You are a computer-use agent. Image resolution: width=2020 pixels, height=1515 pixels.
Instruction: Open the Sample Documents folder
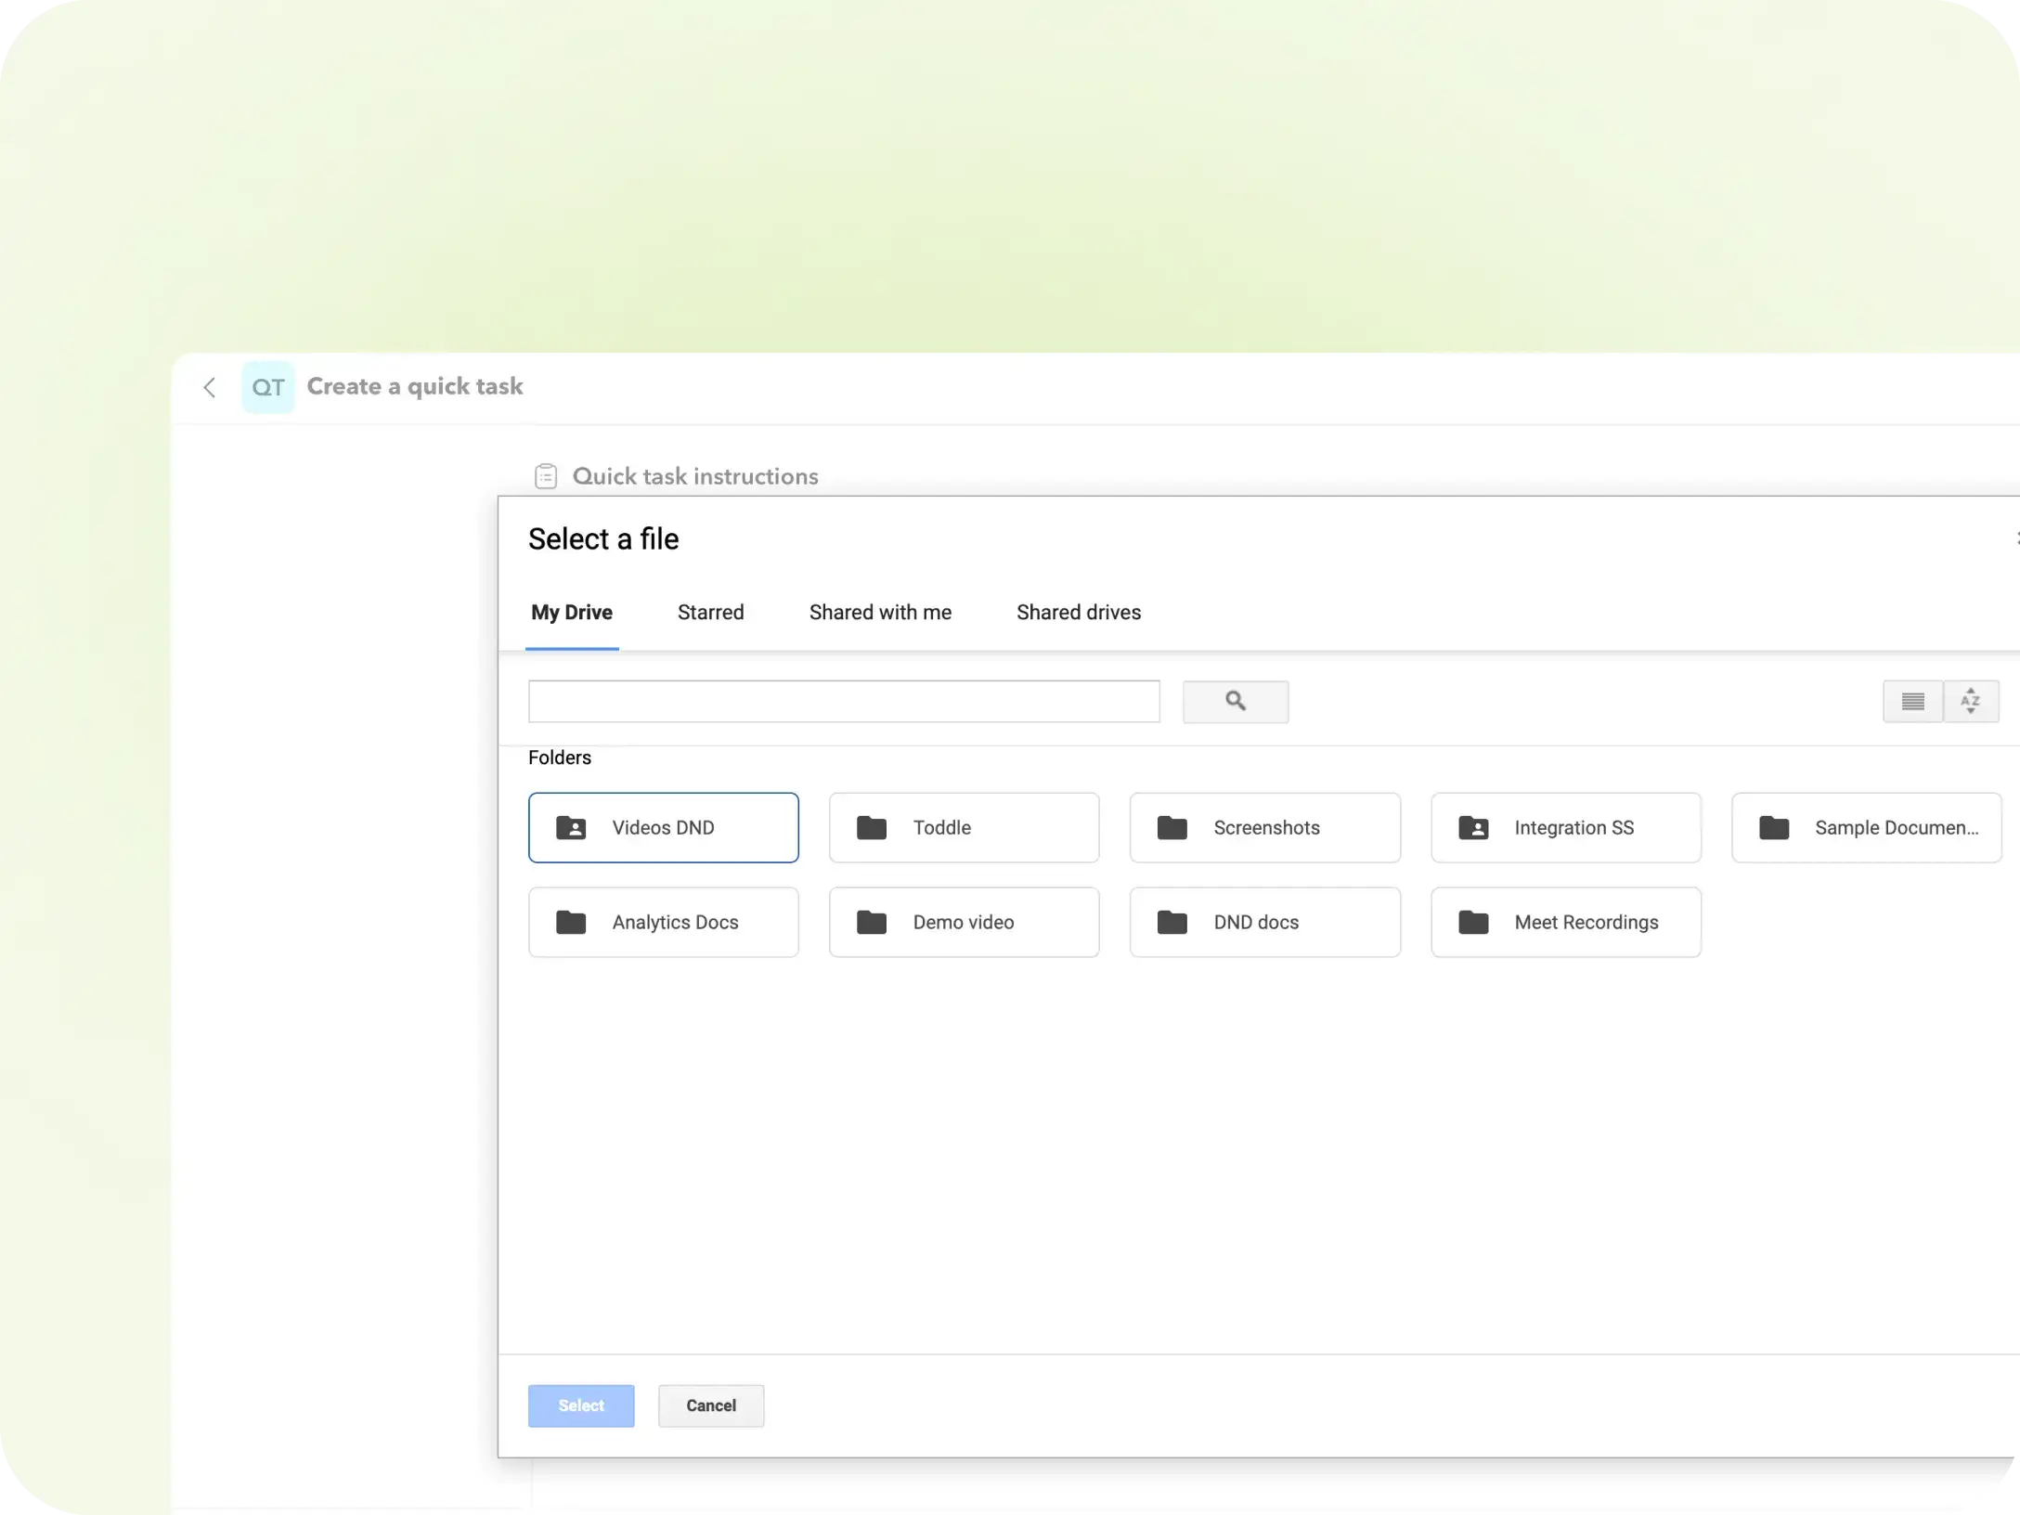pyautogui.click(x=1866, y=827)
